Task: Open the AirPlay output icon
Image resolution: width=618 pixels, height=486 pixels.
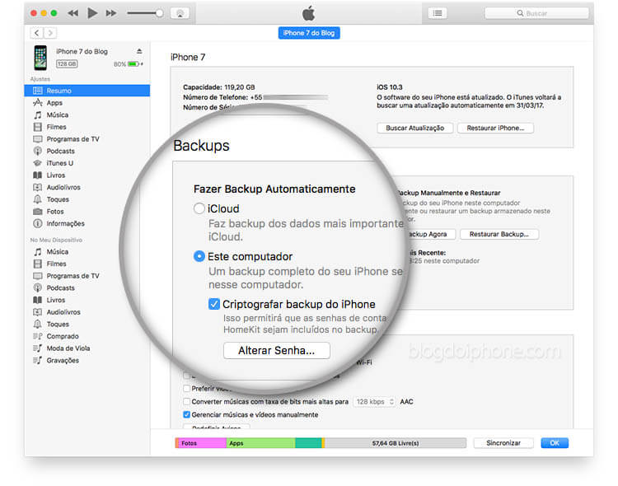Action: coord(180,13)
